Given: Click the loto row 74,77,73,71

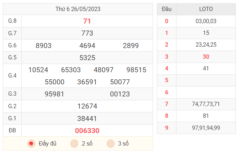Looking at the screenshot, I should click(x=206, y=104).
